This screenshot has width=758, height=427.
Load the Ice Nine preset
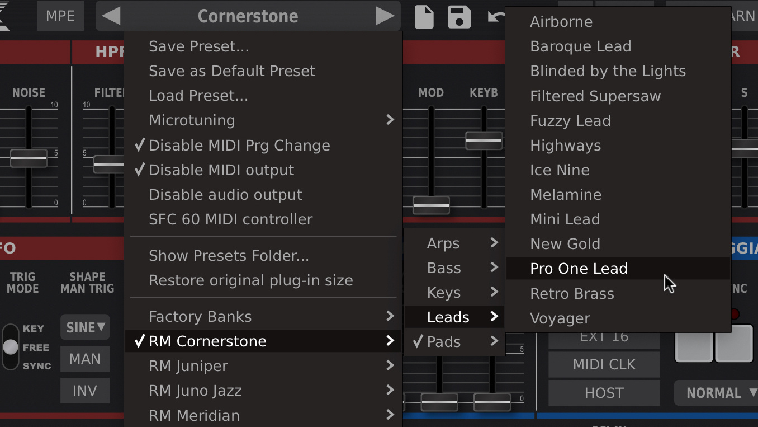[618, 170]
